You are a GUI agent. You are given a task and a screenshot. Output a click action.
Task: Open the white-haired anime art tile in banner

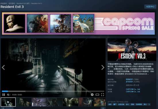click(x=84, y=23)
